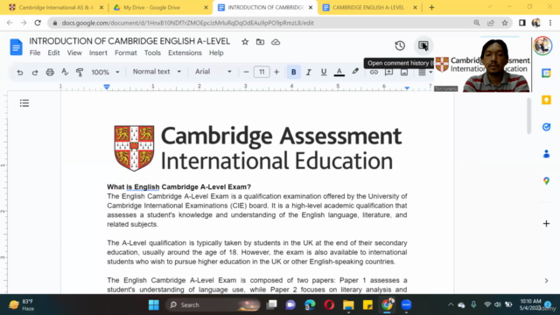Screen dimensions: 560x315
Task: Open the Help menu
Action: click(216, 52)
